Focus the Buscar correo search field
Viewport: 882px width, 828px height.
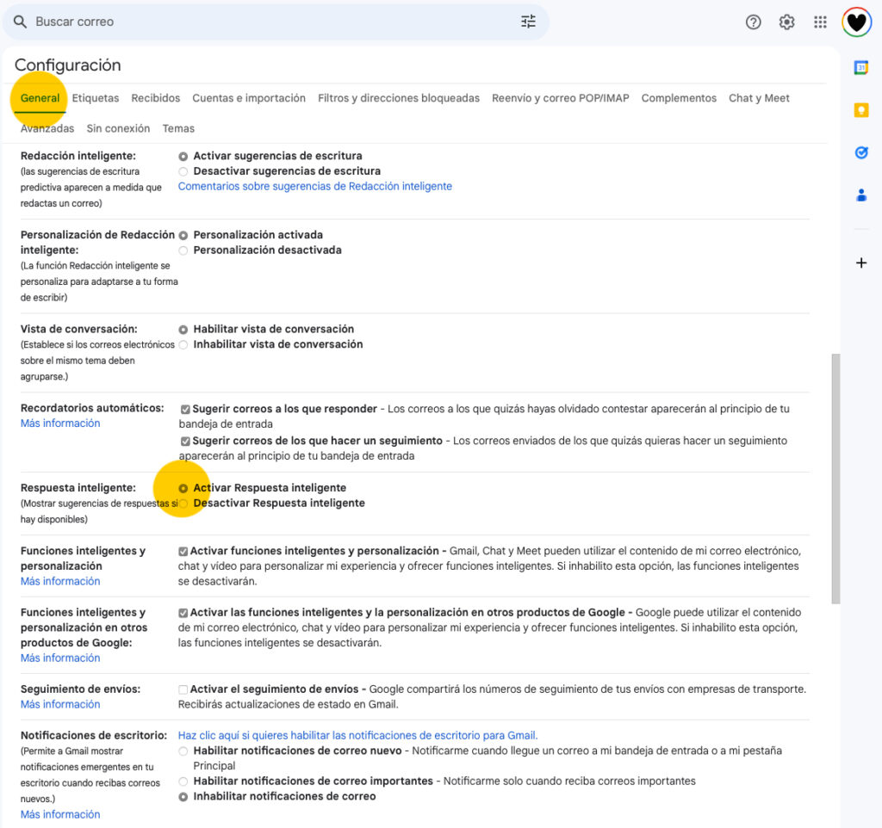[x=276, y=22]
